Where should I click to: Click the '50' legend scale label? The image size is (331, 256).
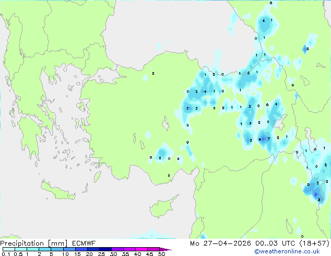coord(161,254)
